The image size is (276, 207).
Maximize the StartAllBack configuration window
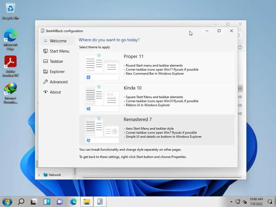219,31
